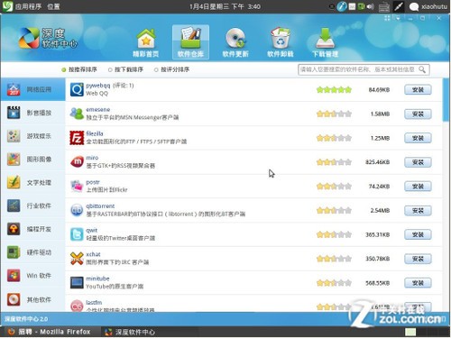Sort the list by 按下载排序
451x338 pixels.
pos(125,69)
